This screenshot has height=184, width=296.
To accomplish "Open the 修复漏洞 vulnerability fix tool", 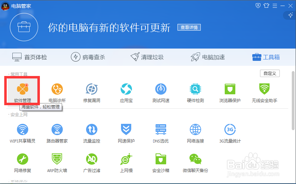I will click(92, 93).
